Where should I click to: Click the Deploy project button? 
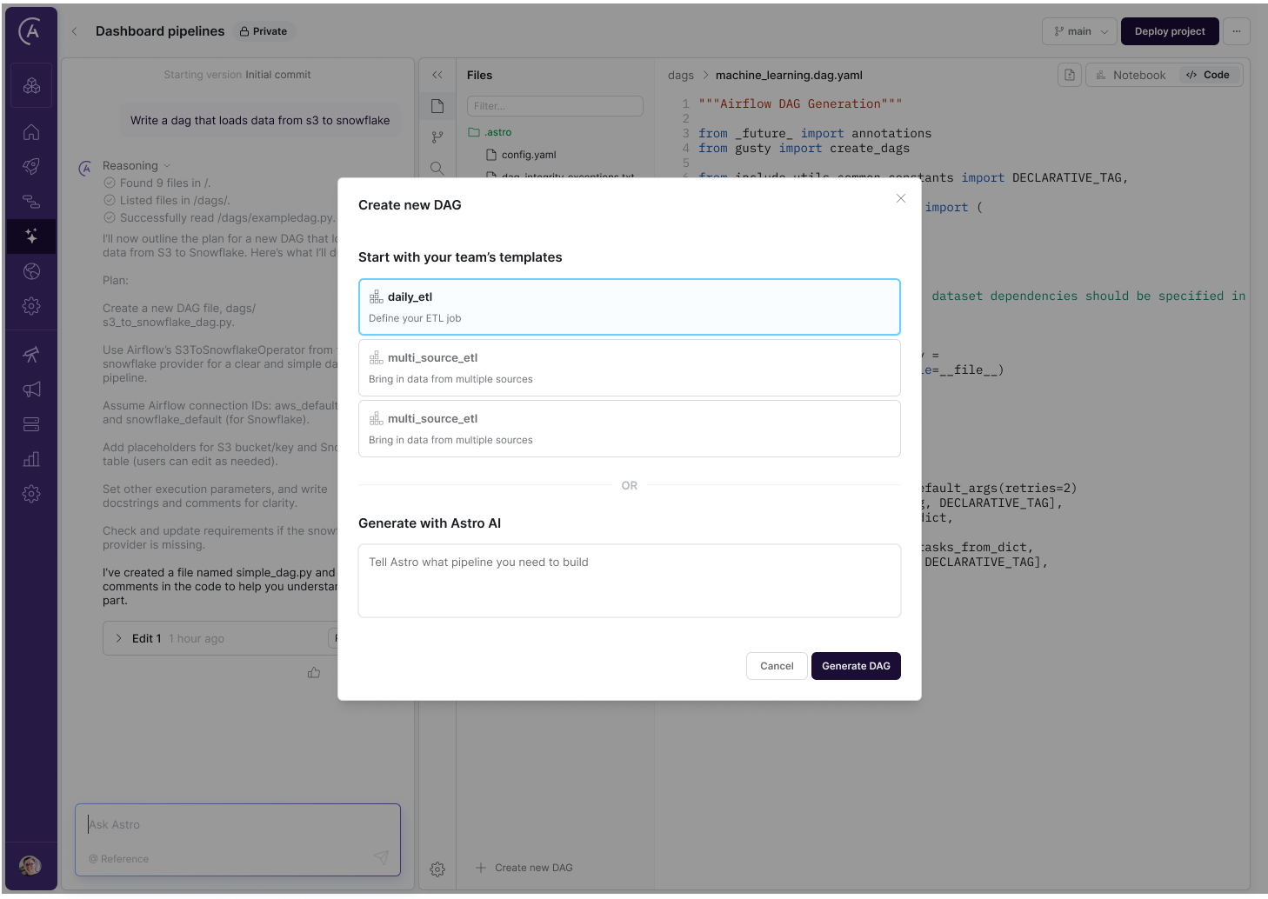(x=1170, y=31)
